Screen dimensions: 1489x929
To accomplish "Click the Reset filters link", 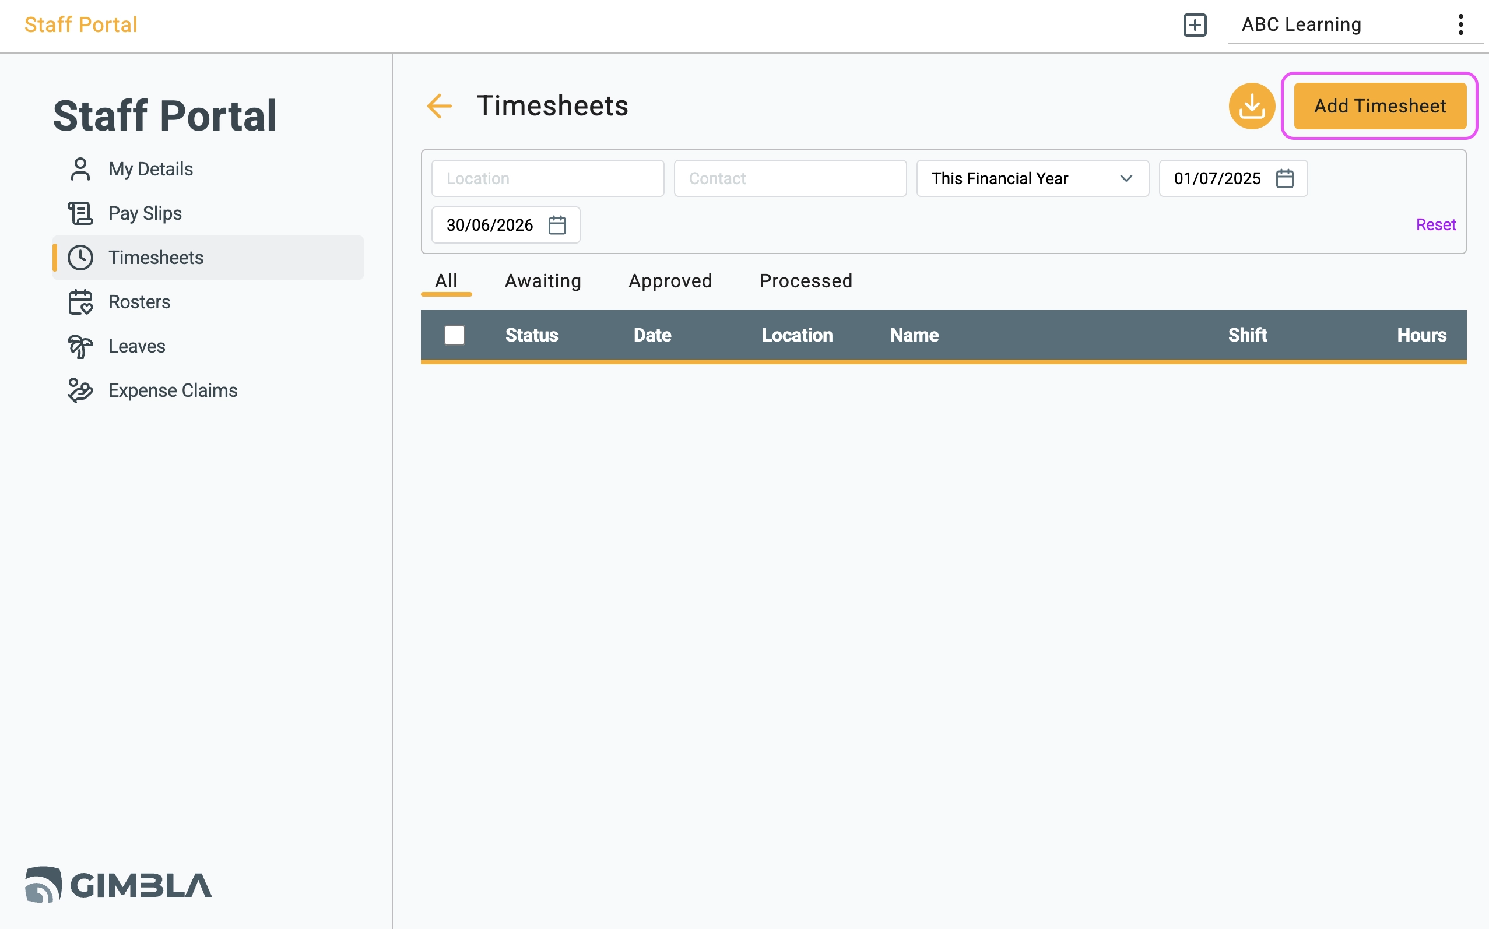I will click(1435, 225).
